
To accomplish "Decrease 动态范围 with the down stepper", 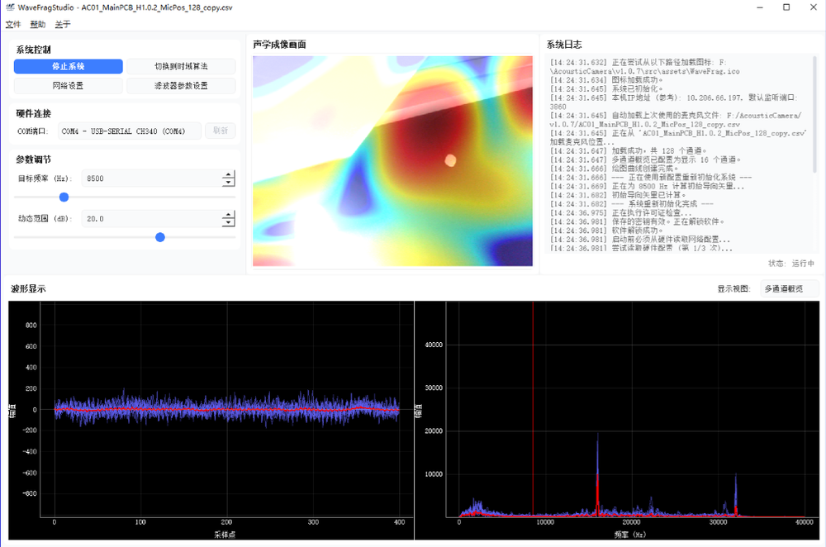I will coord(229,223).
